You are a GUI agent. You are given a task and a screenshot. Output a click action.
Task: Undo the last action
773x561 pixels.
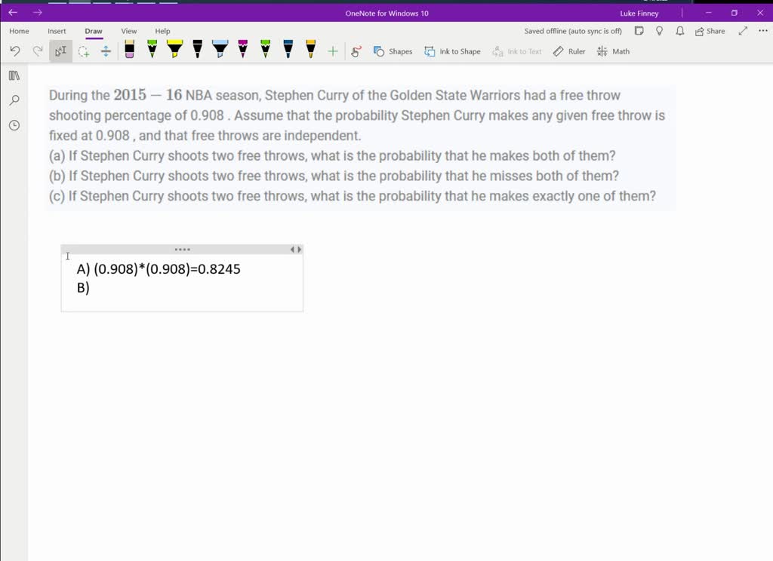15,51
